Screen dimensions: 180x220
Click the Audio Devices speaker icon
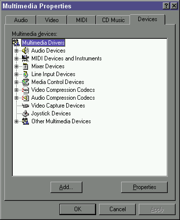[x=26, y=51]
